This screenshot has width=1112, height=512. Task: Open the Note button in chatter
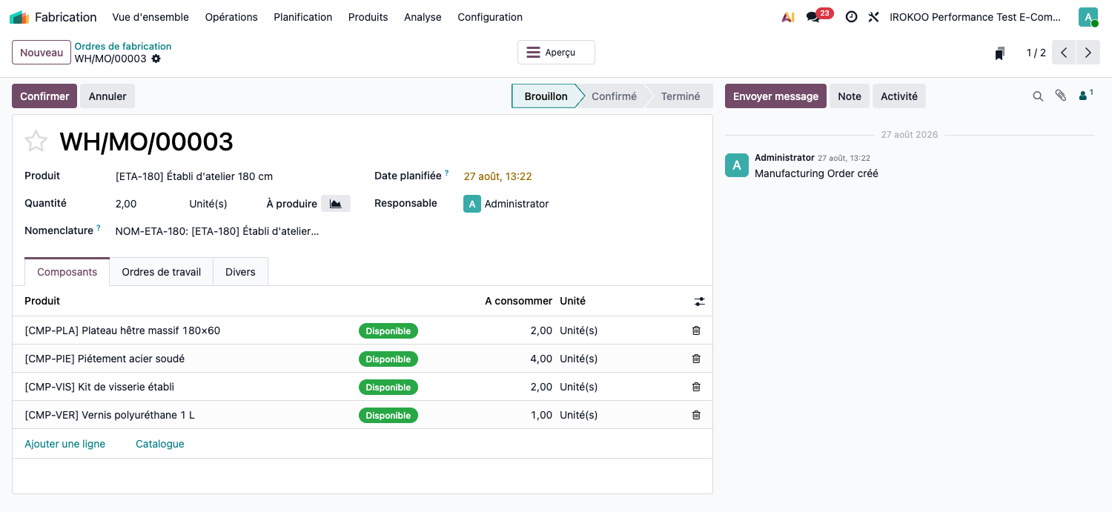click(850, 96)
